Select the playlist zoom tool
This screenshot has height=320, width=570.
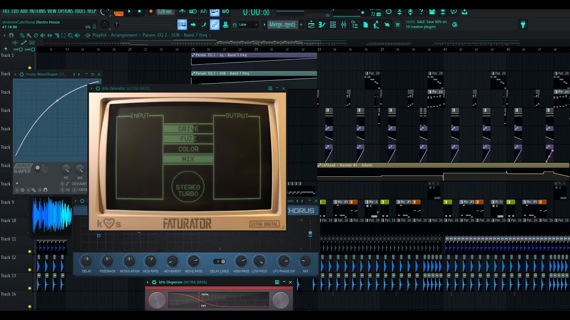click(70, 35)
